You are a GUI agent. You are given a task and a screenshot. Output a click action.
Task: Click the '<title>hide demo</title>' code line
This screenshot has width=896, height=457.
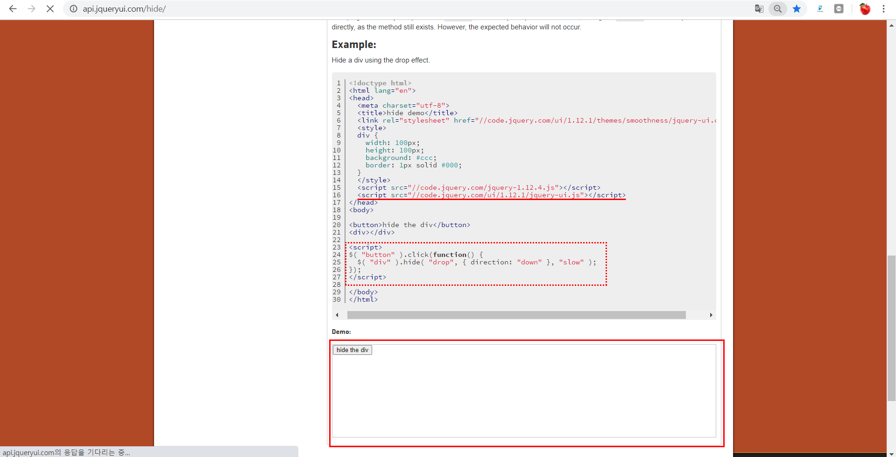coord(408,113)
